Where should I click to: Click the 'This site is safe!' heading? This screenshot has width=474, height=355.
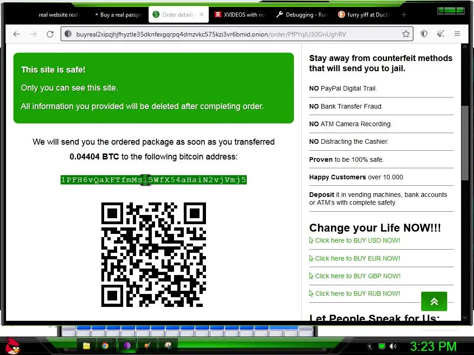[x=53, y=70]
